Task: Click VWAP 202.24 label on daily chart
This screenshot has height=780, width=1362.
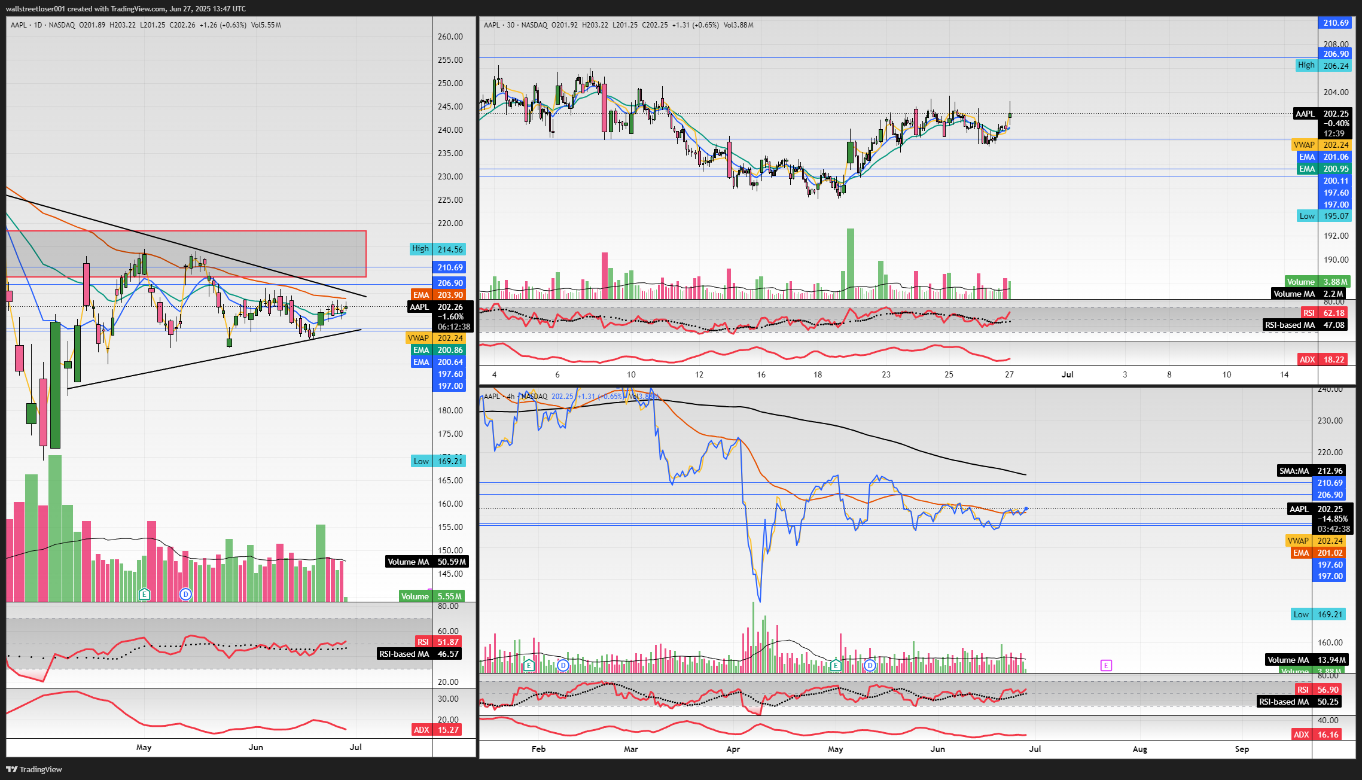Action: tap(436, 338)
